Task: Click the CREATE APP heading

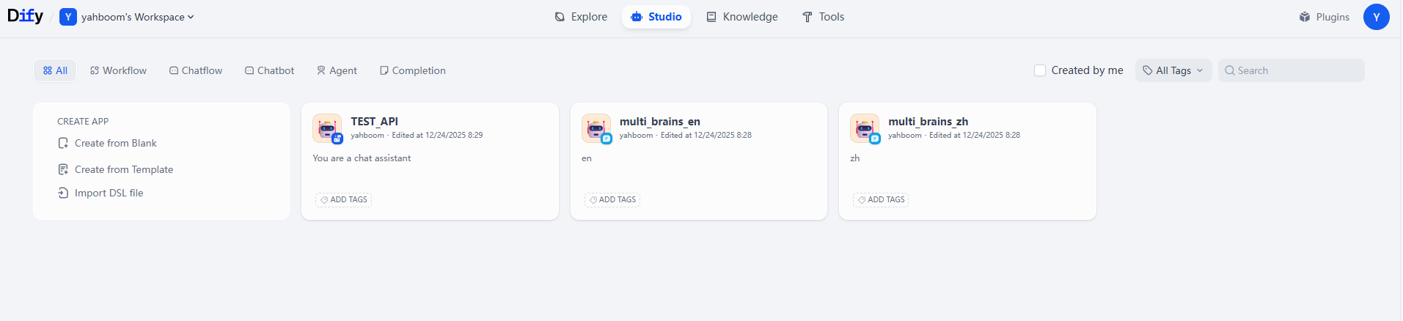Action: [83, 122]
